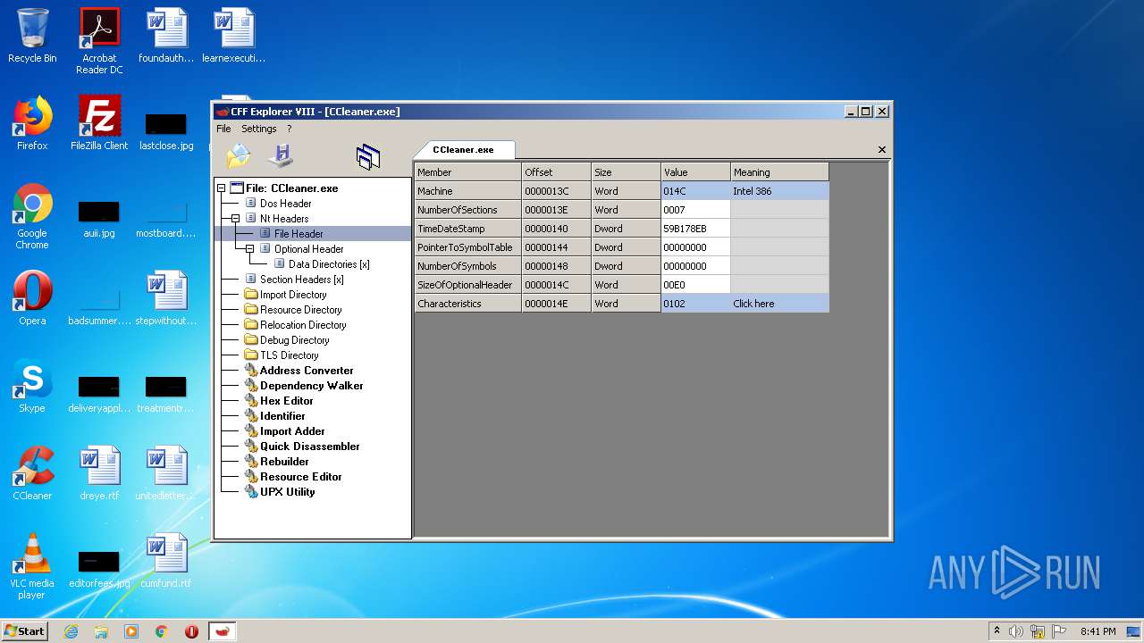
Task: Open the Opera desktop shortcut
Action: [x=32, y=298]
